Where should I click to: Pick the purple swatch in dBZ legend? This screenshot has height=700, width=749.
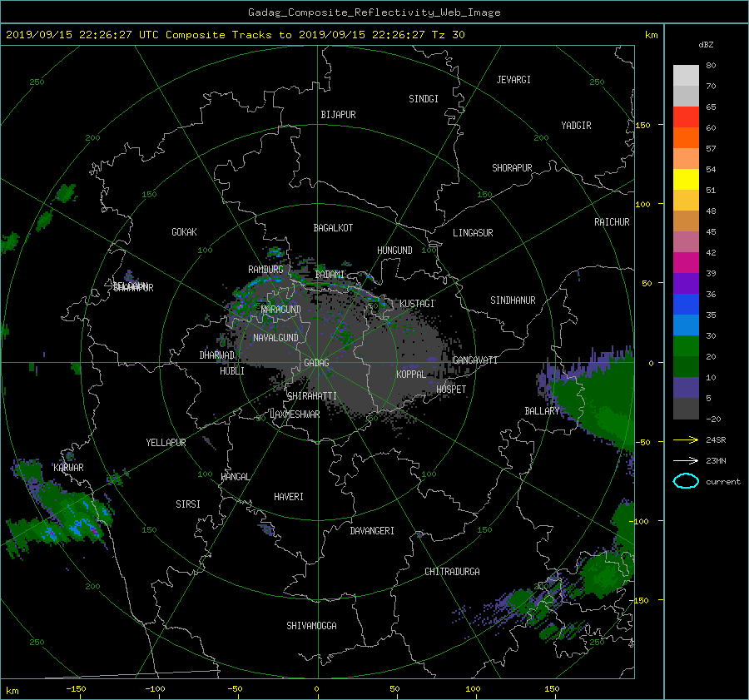pyautogui.click(x=686, y=284)
